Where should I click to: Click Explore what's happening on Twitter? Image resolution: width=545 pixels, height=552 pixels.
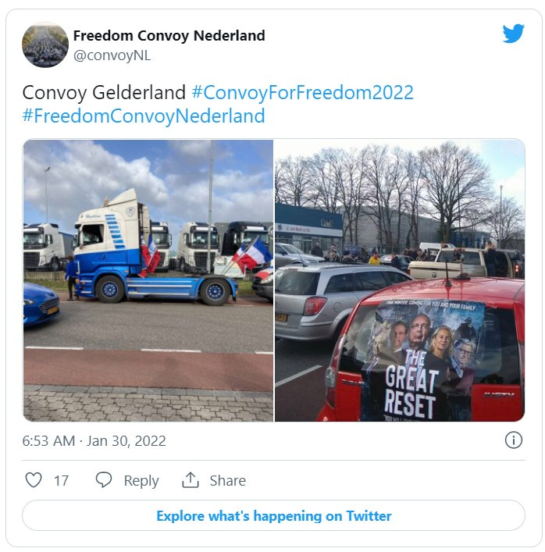pos(273,515)
